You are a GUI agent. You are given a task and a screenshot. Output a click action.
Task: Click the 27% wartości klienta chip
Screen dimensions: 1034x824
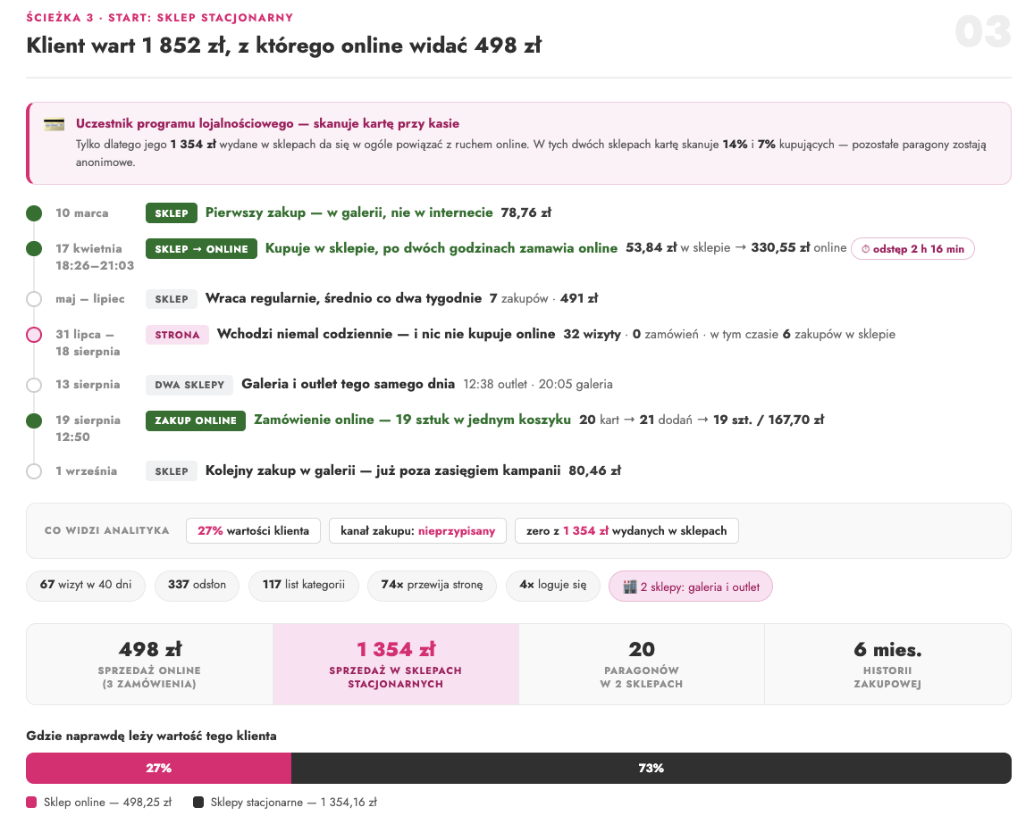253,531
